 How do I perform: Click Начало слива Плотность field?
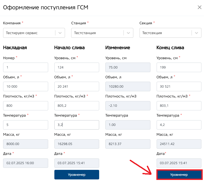coord(77,105)
